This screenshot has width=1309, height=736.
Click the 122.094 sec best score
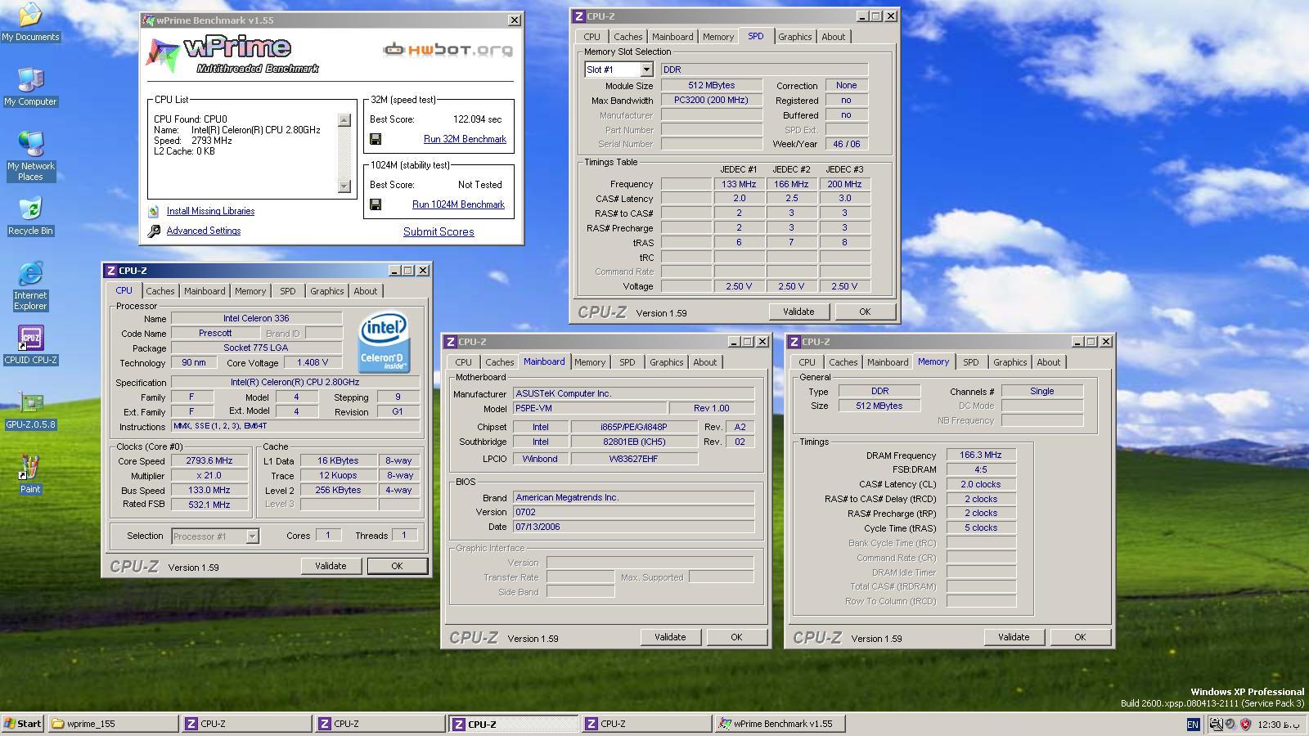478,119
